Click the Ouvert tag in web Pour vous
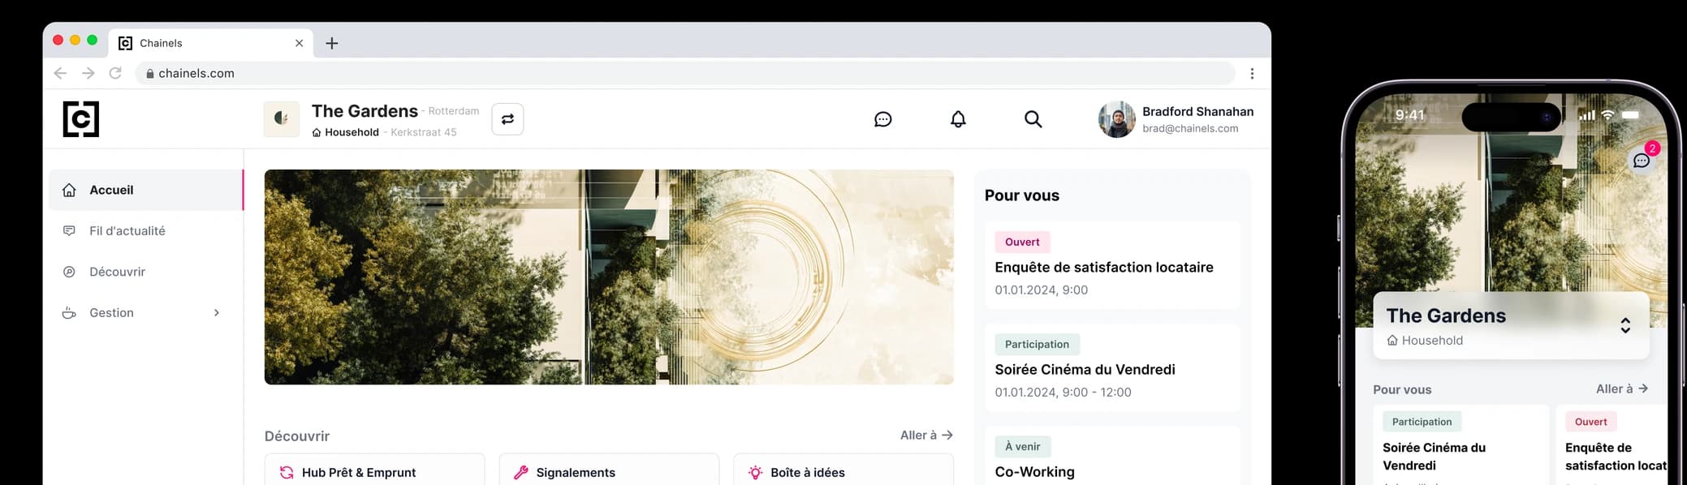The height and width of the screenshot is (485, 1687). coord(1022,242)
